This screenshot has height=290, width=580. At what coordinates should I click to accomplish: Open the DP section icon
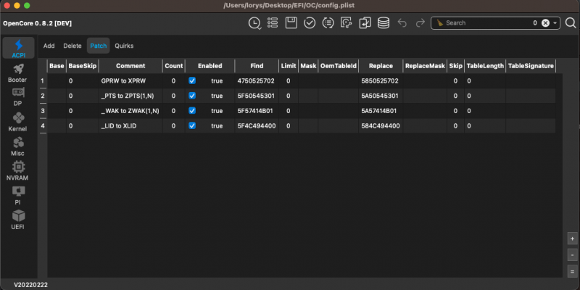pos(19,93)
